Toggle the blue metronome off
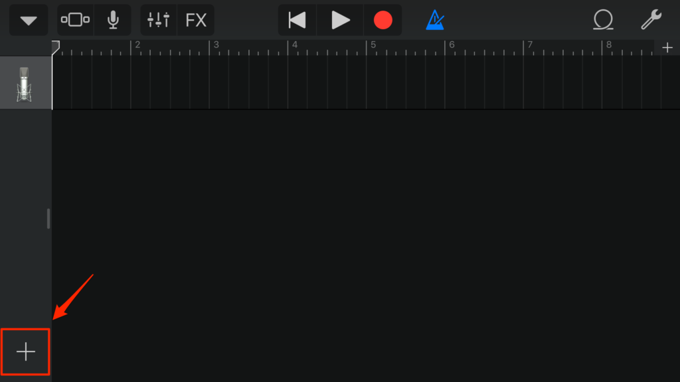 (x=435, y=20)
